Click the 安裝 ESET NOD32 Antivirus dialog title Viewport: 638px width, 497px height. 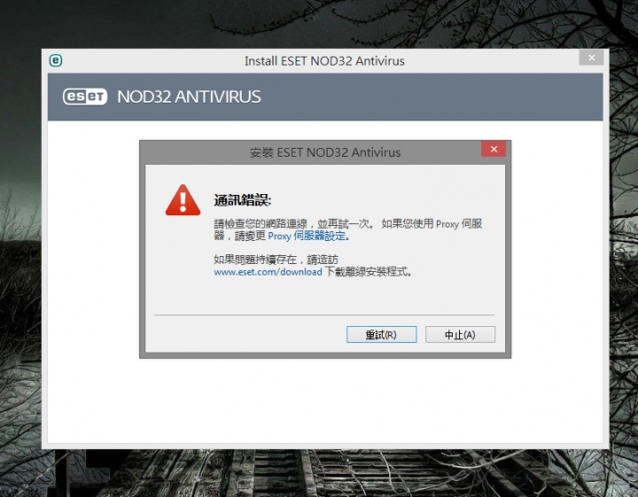click(325, 152)
